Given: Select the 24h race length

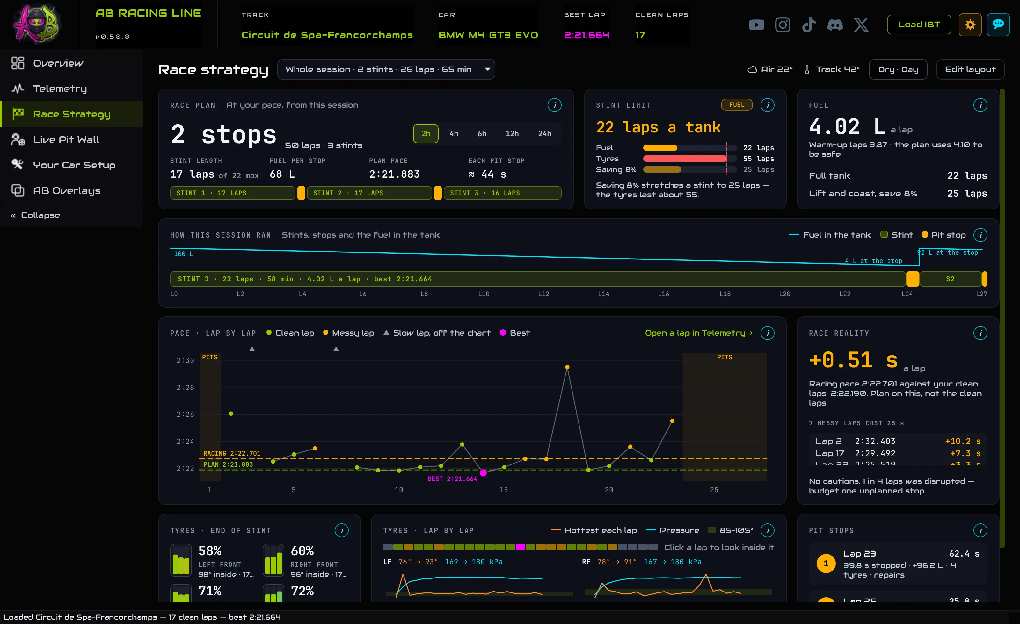Looking at the screenshot, I should [x=544, y=134].
